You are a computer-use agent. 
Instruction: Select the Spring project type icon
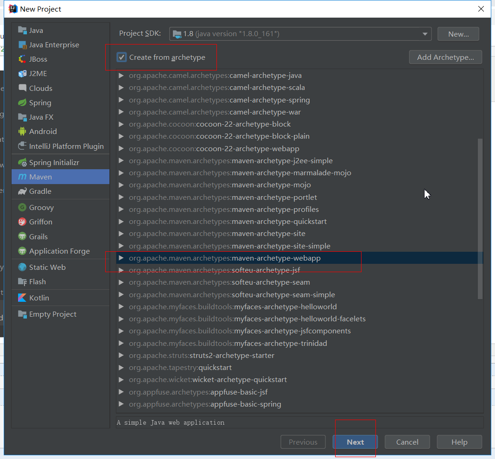[x=22, y=103]
